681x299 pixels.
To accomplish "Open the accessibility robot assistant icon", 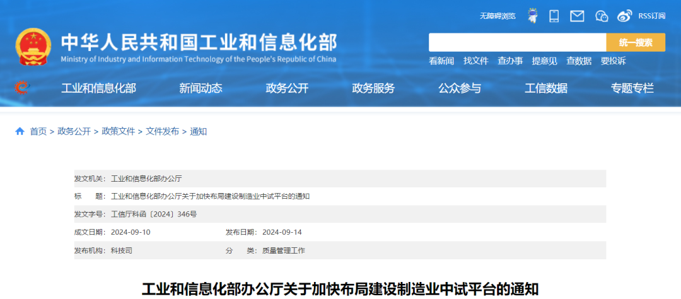I will pos(532,16).
